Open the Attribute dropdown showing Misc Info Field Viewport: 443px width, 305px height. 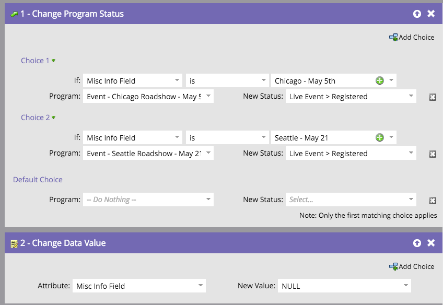pyautogui.click(x=139, y=286)
